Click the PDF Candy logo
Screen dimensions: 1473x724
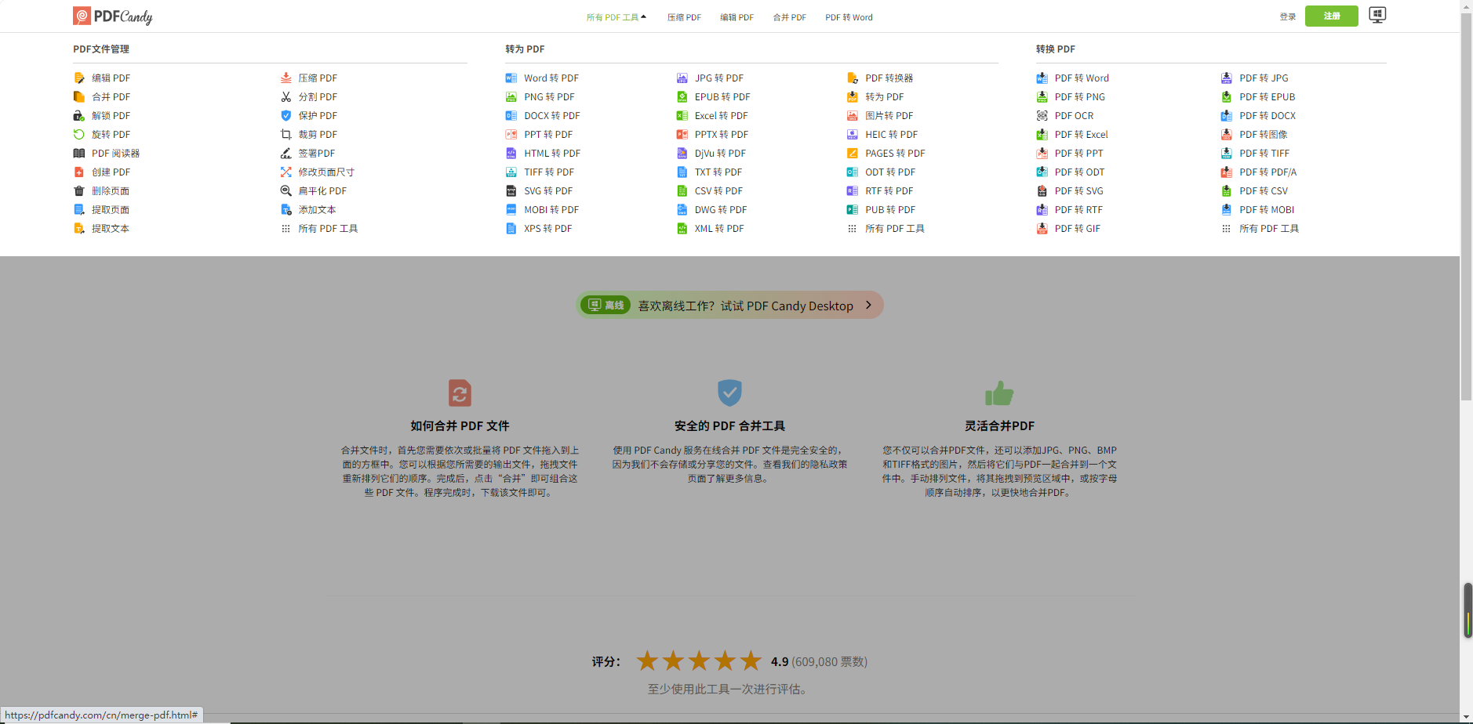pos(113,16)
